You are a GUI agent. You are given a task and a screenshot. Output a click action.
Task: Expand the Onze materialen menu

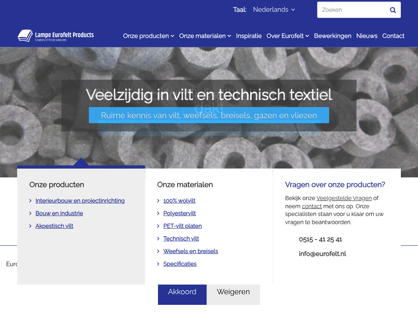point(205,36)
